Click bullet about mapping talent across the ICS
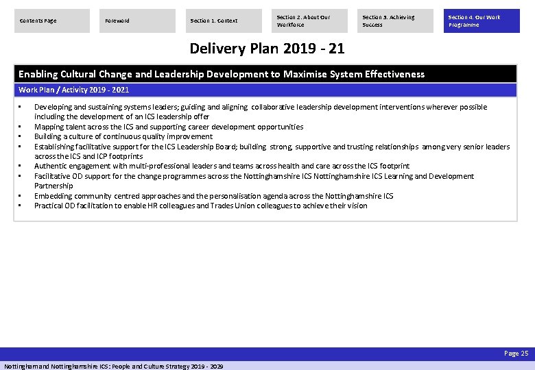 [x=169, y=127]
